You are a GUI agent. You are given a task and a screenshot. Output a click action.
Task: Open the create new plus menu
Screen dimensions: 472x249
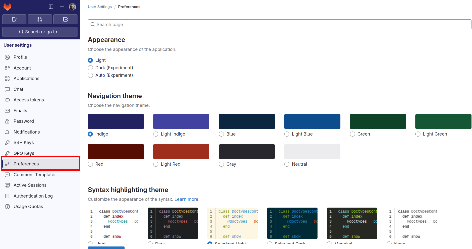tap(62, 7)
